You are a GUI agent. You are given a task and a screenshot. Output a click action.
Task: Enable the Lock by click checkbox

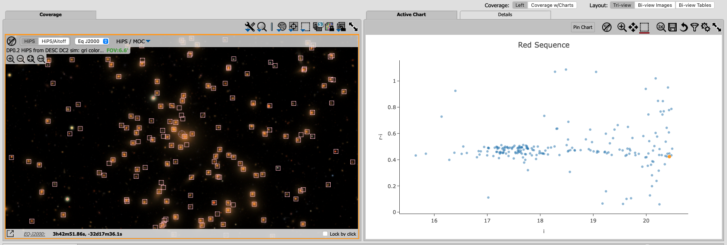click(x=325, y=234)
